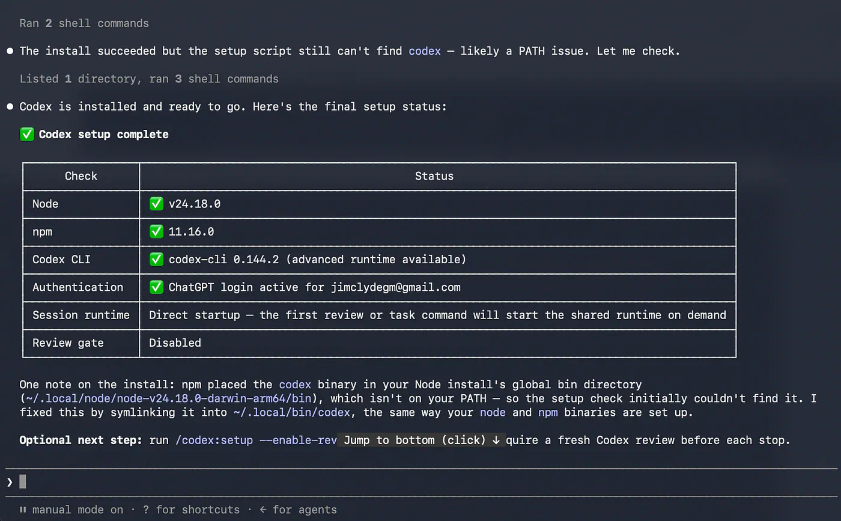Click the 'Node' row label

(45, 204)
